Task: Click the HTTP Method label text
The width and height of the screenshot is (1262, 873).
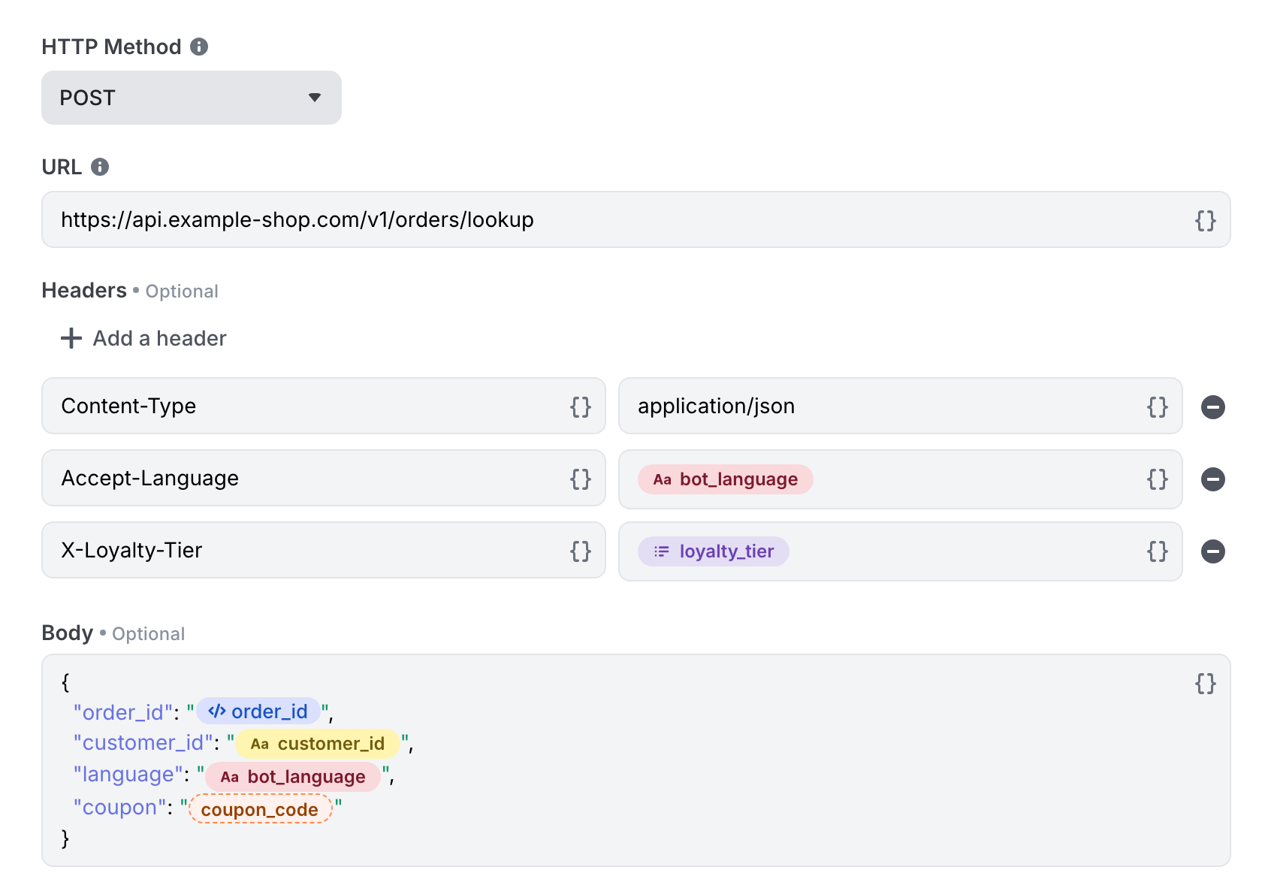Action: (x=111, y=47)
